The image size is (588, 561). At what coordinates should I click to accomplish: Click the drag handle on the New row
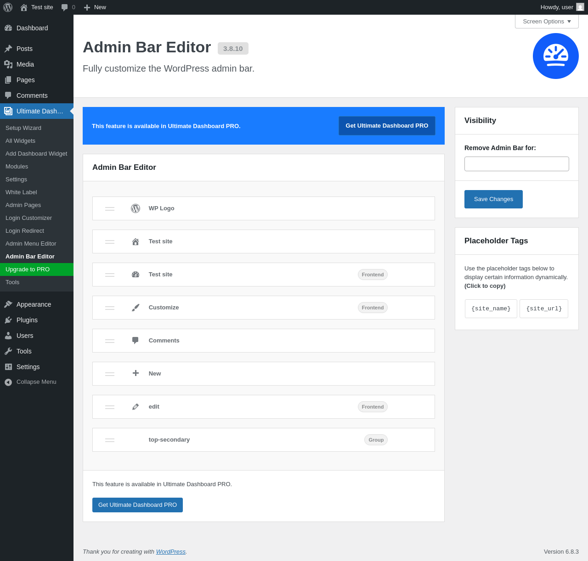(110, 374)
